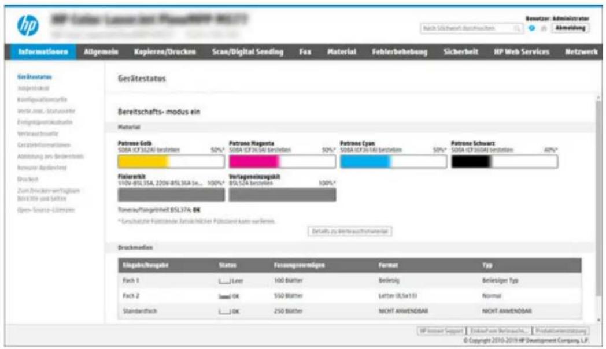Open HP Instant Support link button
The width and height of the screenshot is (606, 349).
[x=441, y=331]
